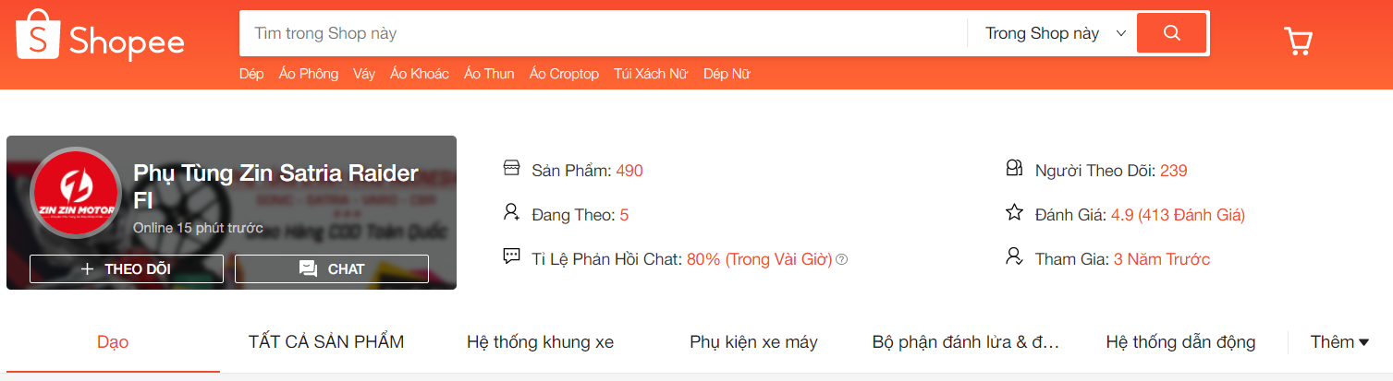Screen dimensions: 1393x381
Task: Click the Người Theo Dõi followers icon
Action: point(1014,168)
